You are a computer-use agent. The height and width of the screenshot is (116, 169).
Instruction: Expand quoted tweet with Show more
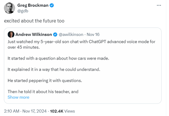pyautogui.click(x=18, y=97)
